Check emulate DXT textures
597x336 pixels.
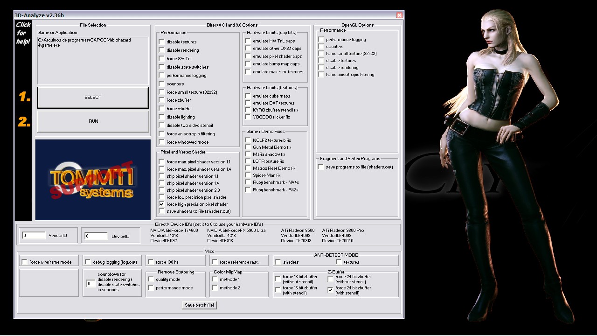click(x=248, y=103)
